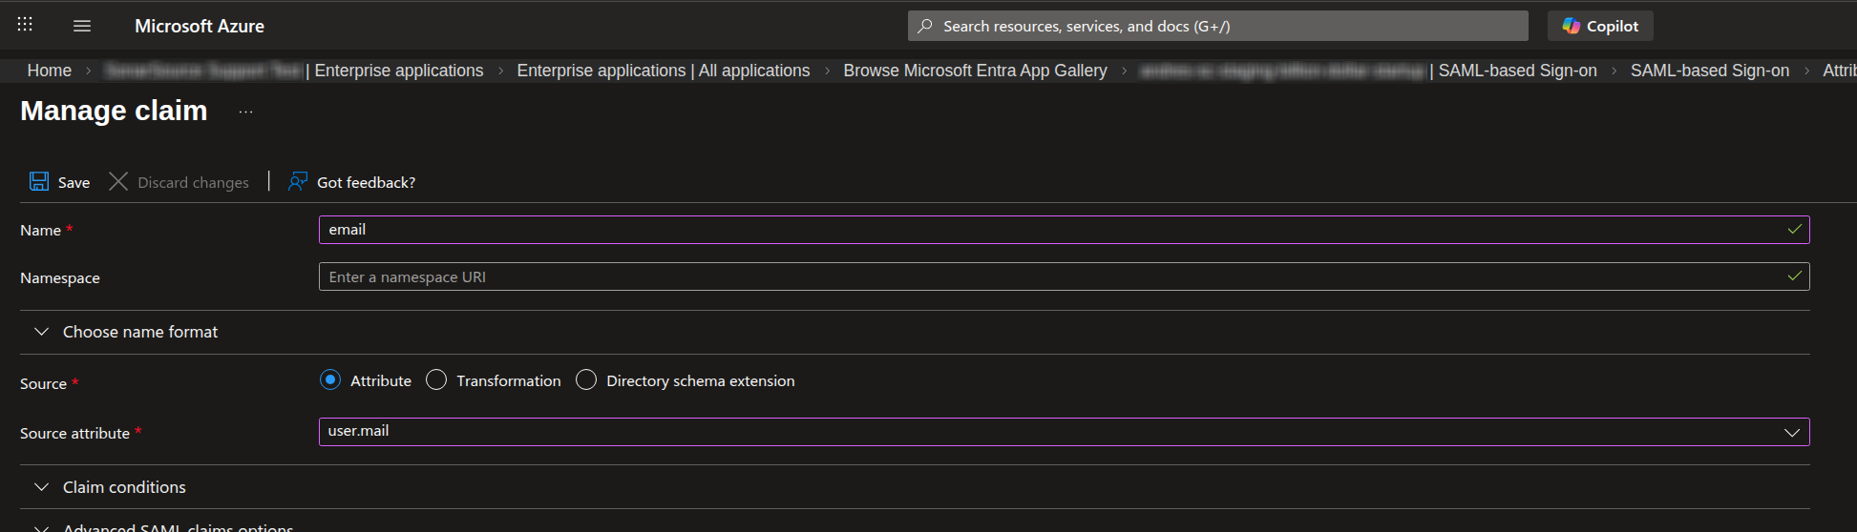Open the Source attribute dropdown arrow
Image resolution: width=1857 pixels, height=532 pixels.
(1792, 432)
